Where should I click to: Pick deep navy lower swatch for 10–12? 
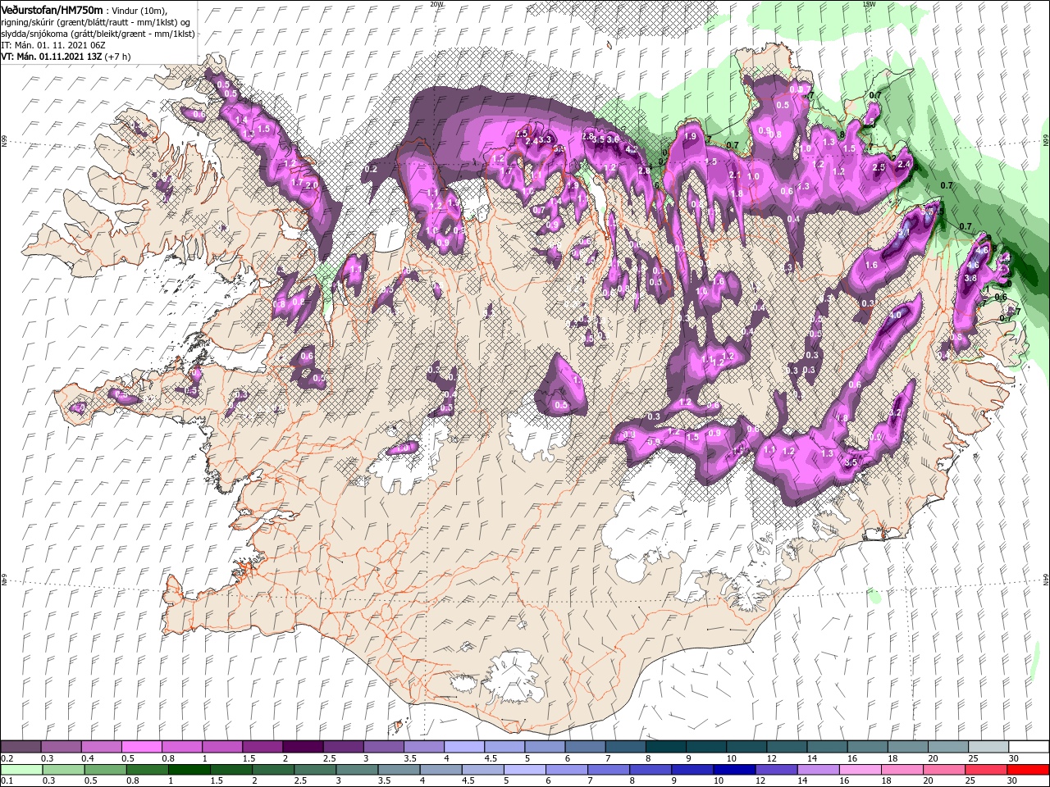pyautogui.click(x=734, y=770)
